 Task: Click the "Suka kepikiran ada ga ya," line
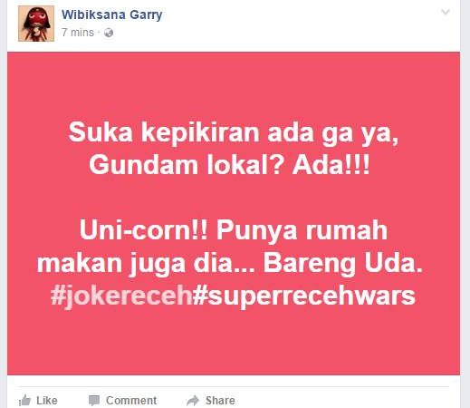coord(234,132)
